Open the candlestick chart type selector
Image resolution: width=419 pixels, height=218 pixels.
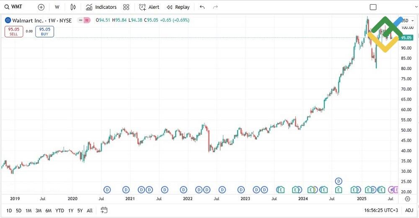[73, 7]
